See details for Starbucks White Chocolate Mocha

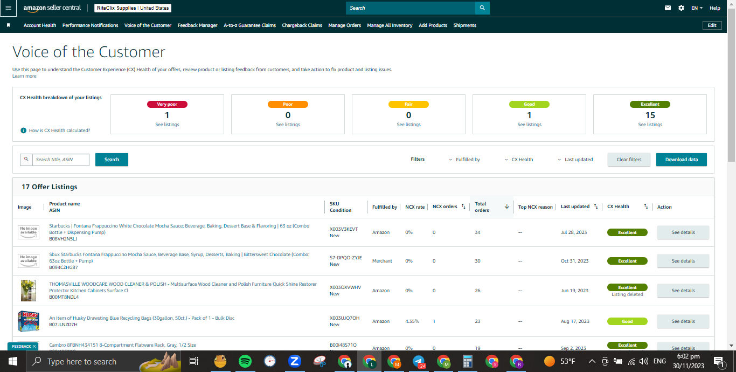point(683,232)
